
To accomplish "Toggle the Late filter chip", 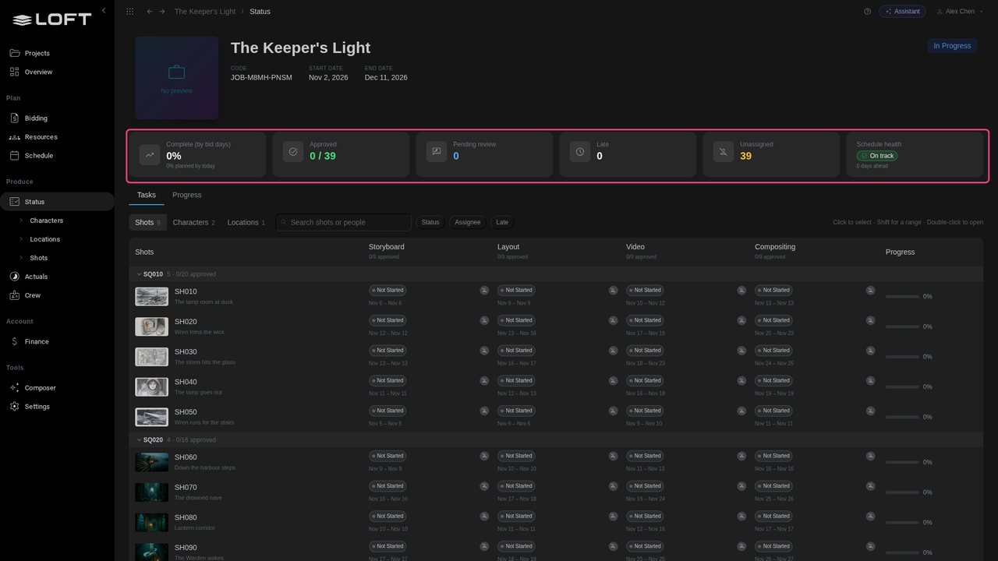I will tap(502, 222).
